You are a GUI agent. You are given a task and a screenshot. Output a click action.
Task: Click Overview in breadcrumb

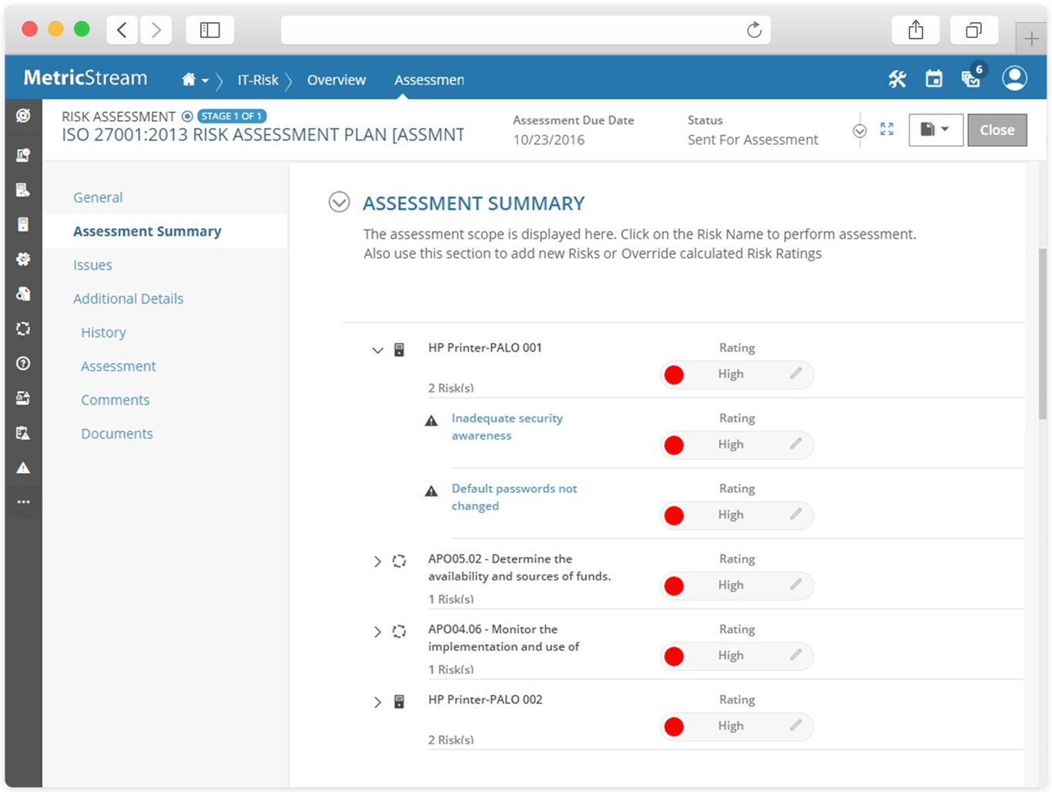click(x=337, y=79)
